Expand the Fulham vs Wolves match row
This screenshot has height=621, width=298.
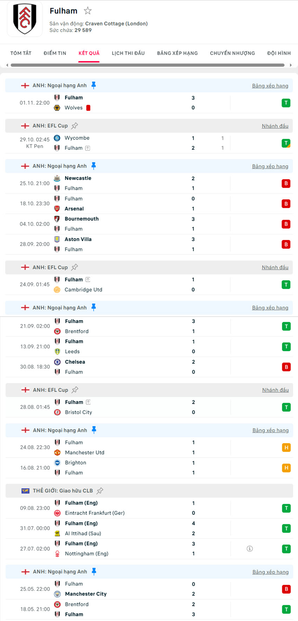click(x=147, y=103)
